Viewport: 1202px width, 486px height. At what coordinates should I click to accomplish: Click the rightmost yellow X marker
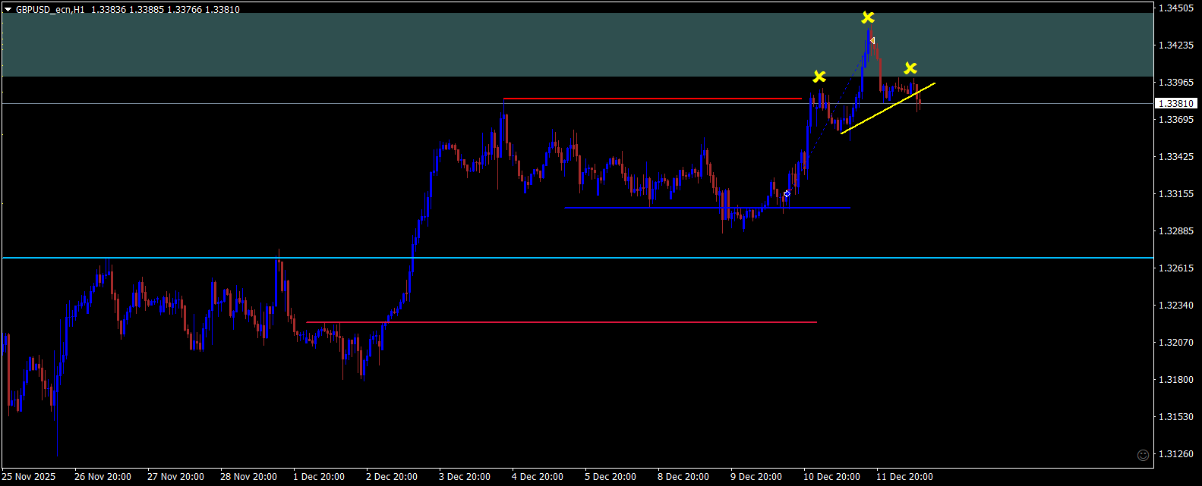point(910,69)
